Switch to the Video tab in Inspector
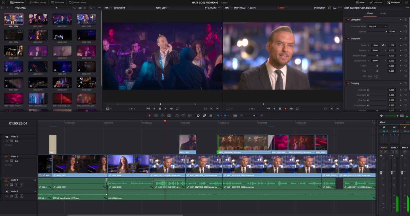Screen dimensions: 410x216 point(370,14)
